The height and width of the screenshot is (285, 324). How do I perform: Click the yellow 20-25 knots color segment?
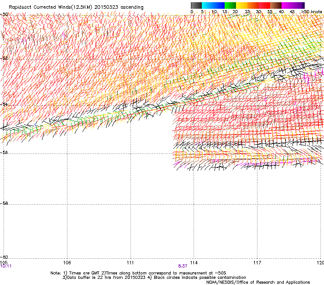pyautogui.click(x=242, y=5)
